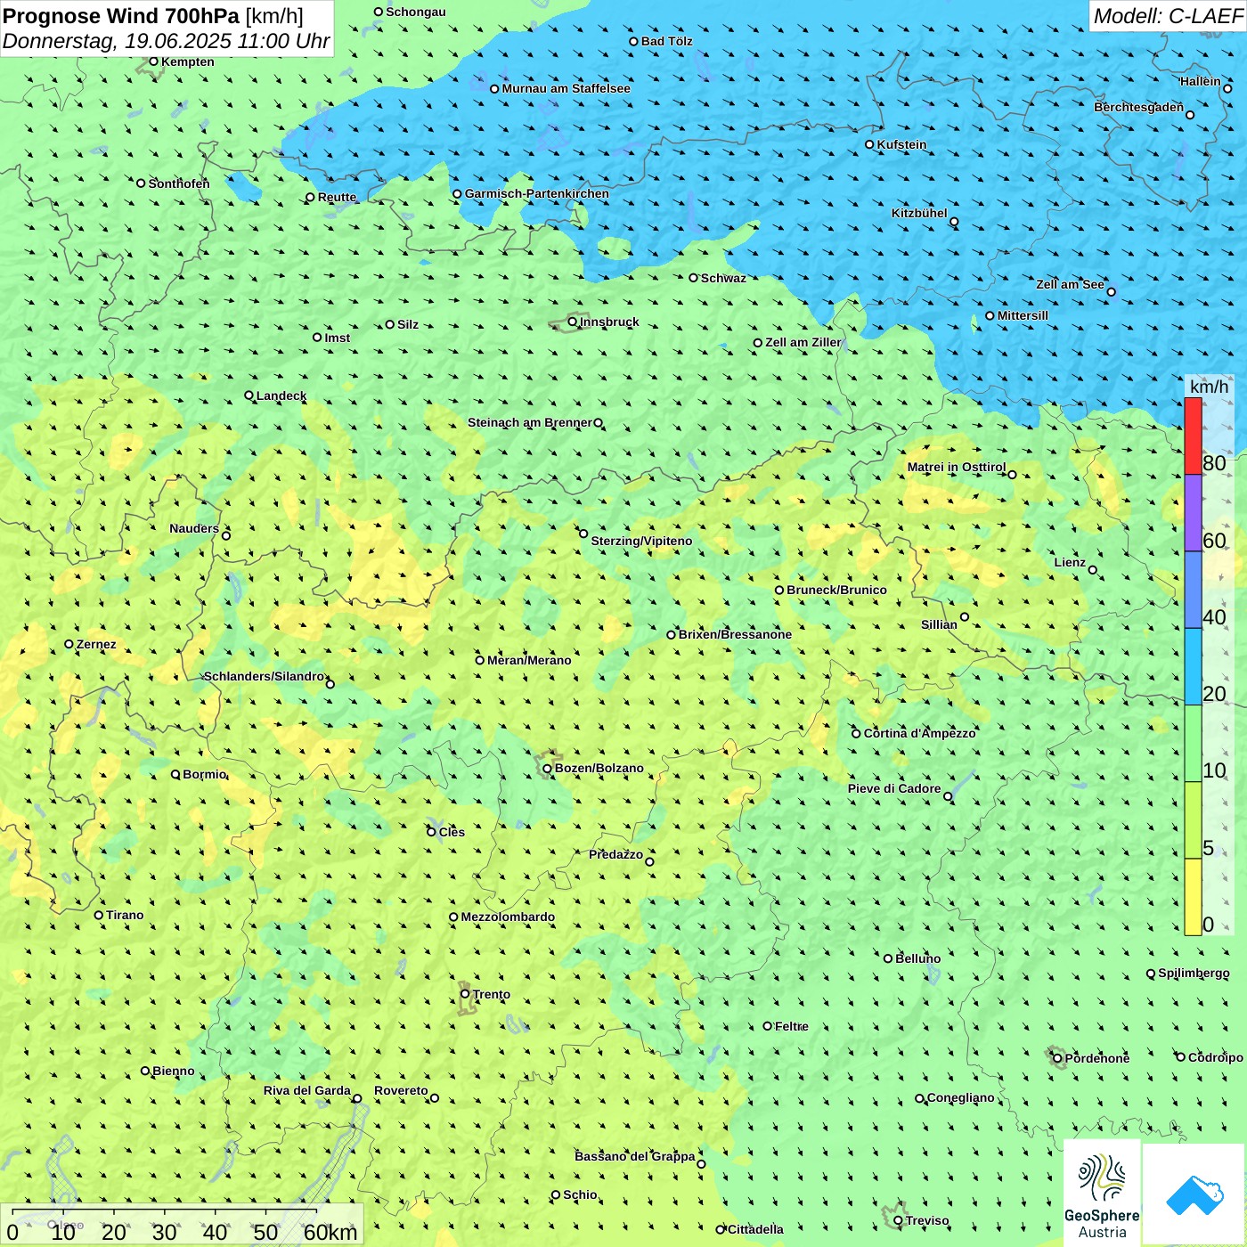
Task: Click the Landeck location marker
Action: (x=249, y=395)
